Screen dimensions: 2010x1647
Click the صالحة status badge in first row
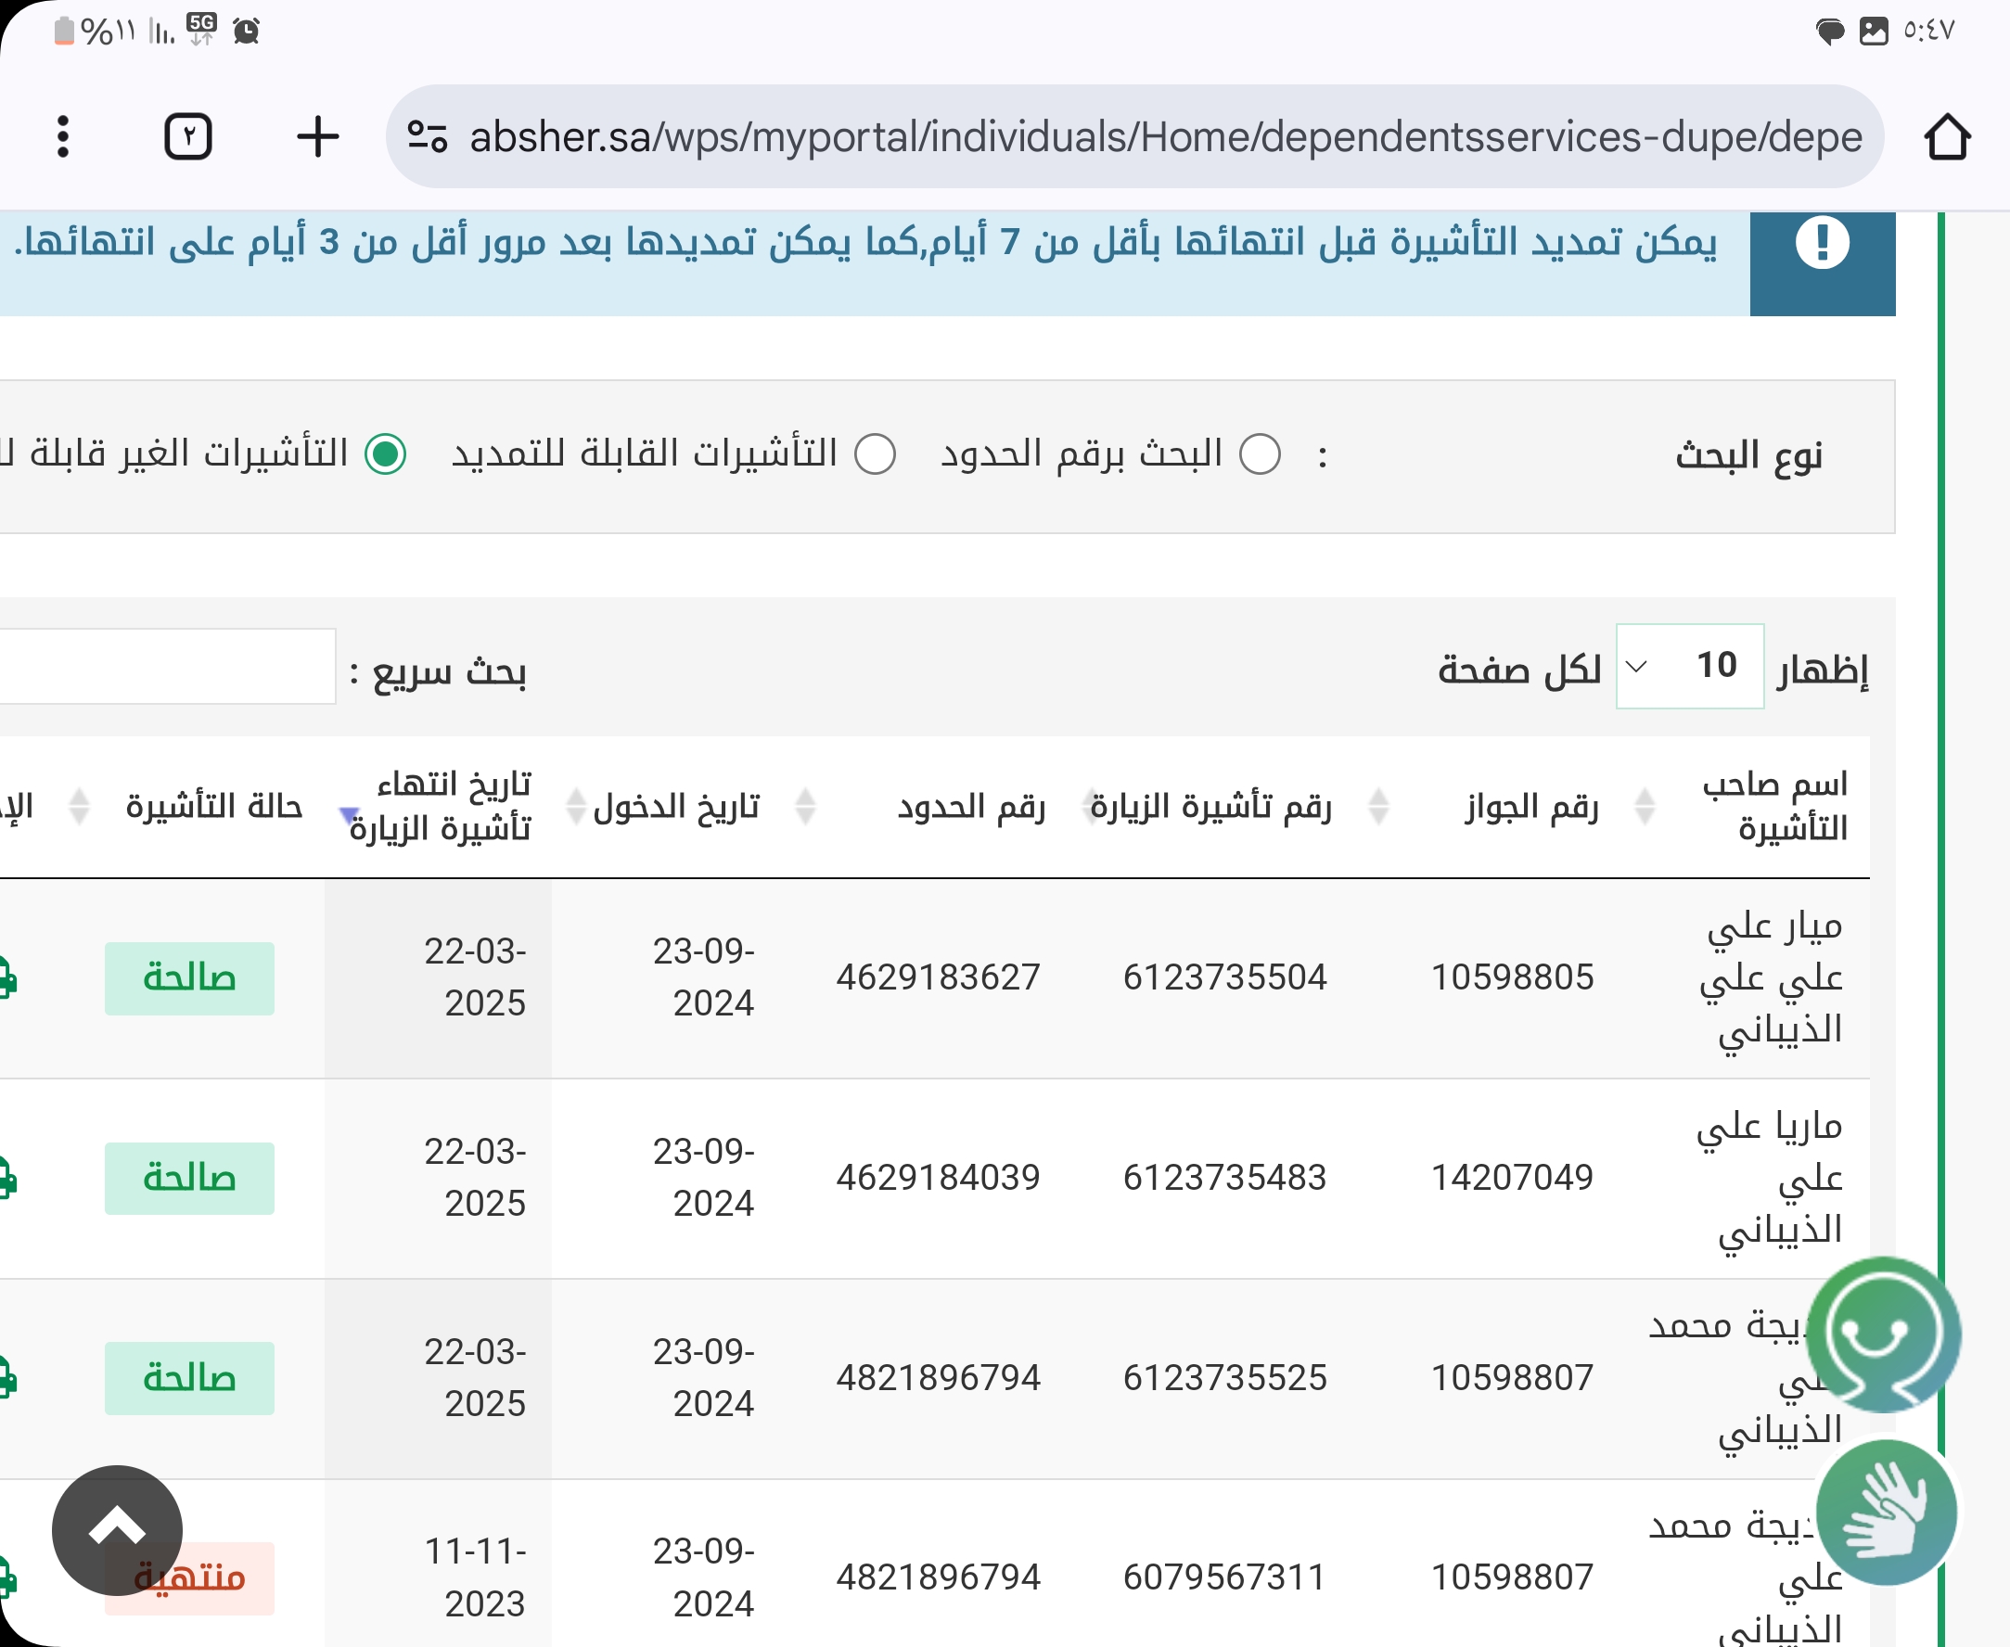click(189, 978)
